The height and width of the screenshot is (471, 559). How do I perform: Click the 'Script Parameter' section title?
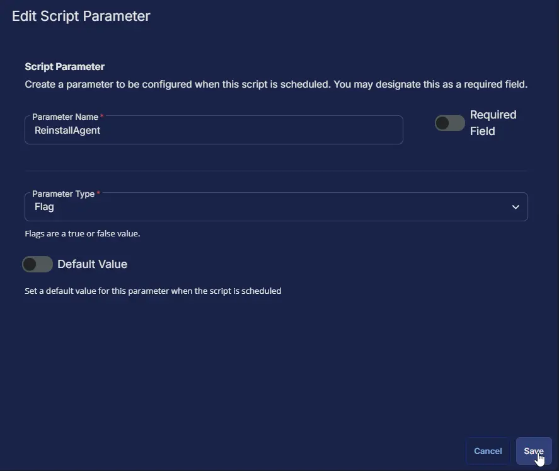click(64, 67)
